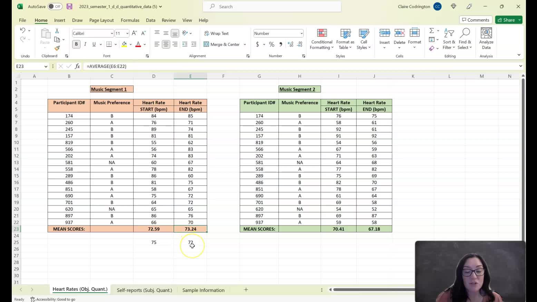This screenshot has width=537, height=302.
Task: Click Sort & Filter button
Action: (449, 39)
